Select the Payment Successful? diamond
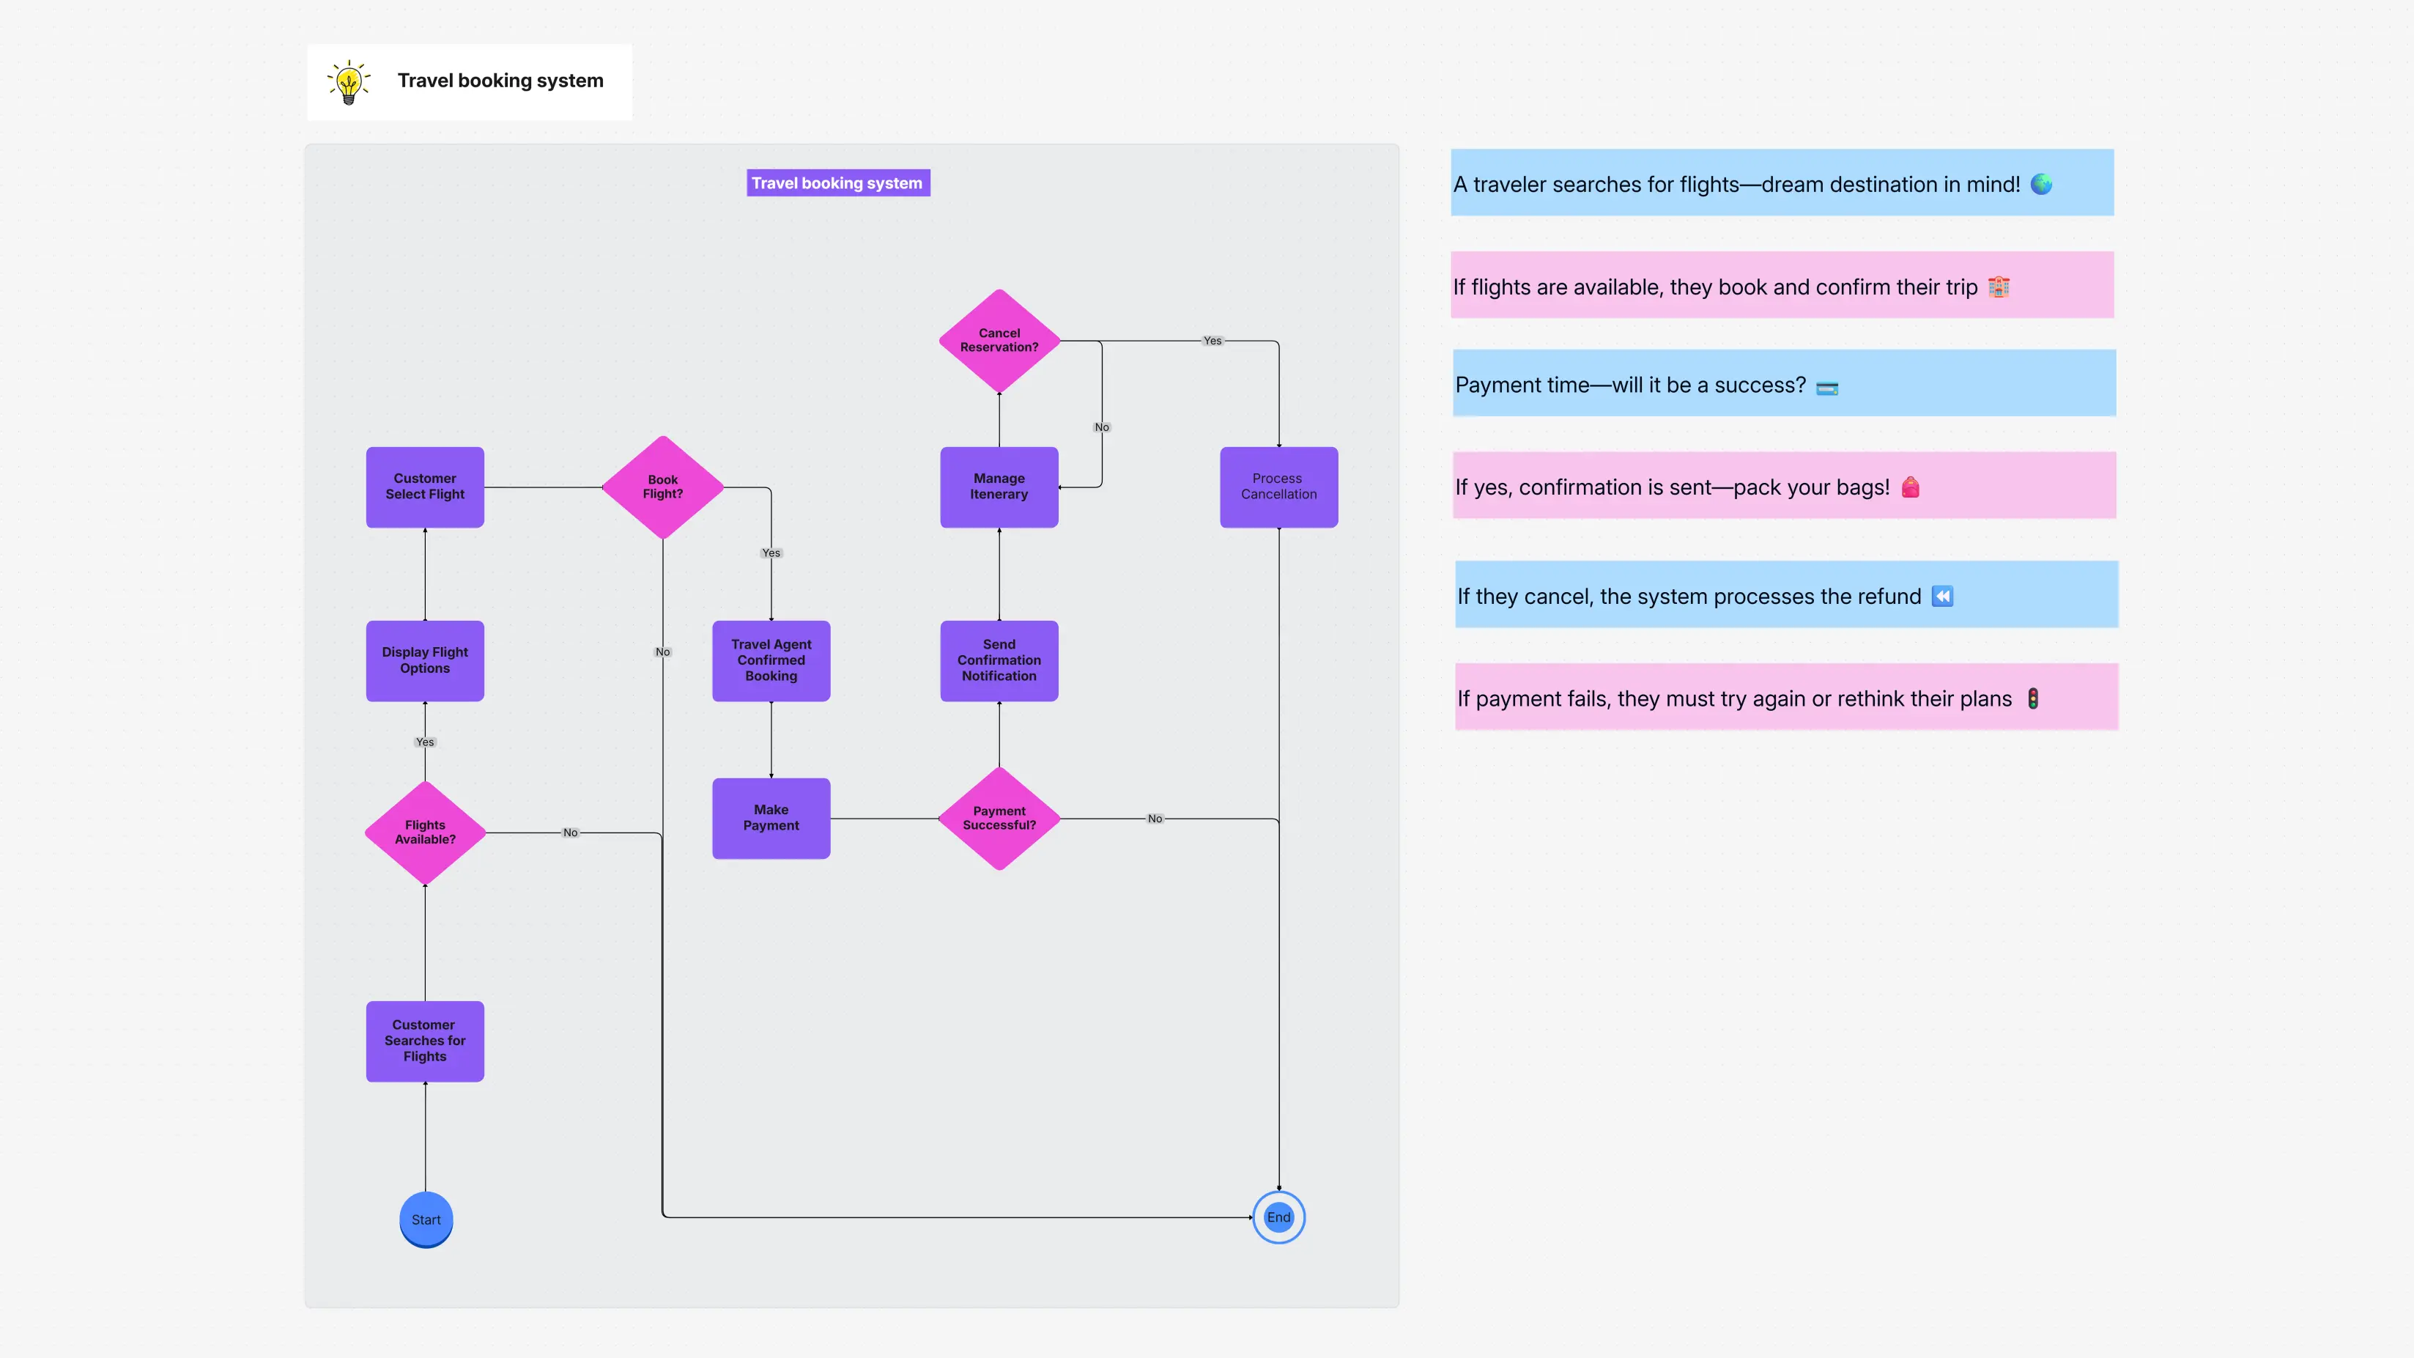Screen dimensions: 2414x1358 (999, 818)
